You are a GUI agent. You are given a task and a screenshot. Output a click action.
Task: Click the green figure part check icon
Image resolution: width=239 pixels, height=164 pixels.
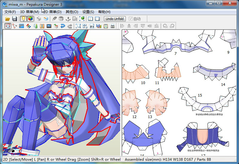click(36, 26)
